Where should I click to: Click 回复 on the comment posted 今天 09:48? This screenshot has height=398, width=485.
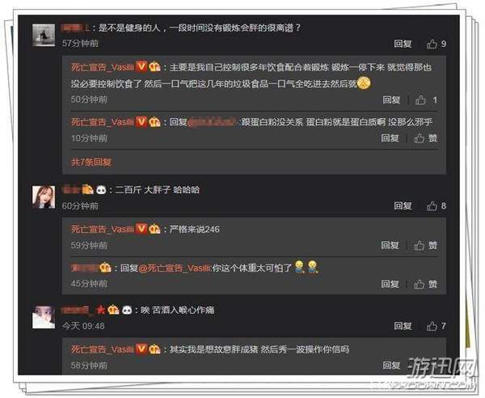(403, 326)
